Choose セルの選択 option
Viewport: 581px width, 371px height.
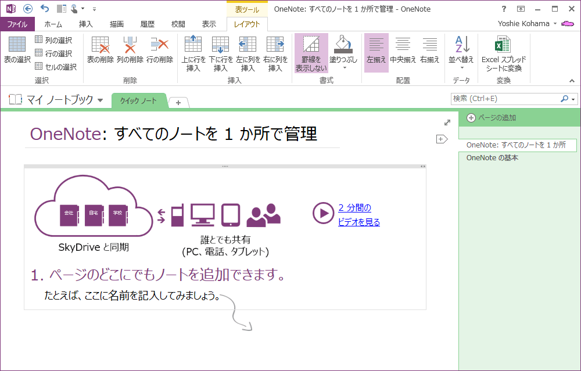click(x=56, y=67)
